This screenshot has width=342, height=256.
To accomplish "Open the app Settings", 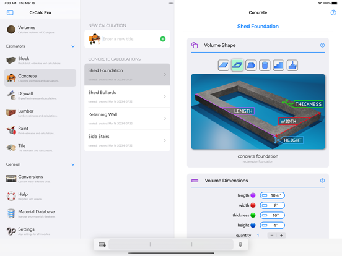I will (40, 231).
